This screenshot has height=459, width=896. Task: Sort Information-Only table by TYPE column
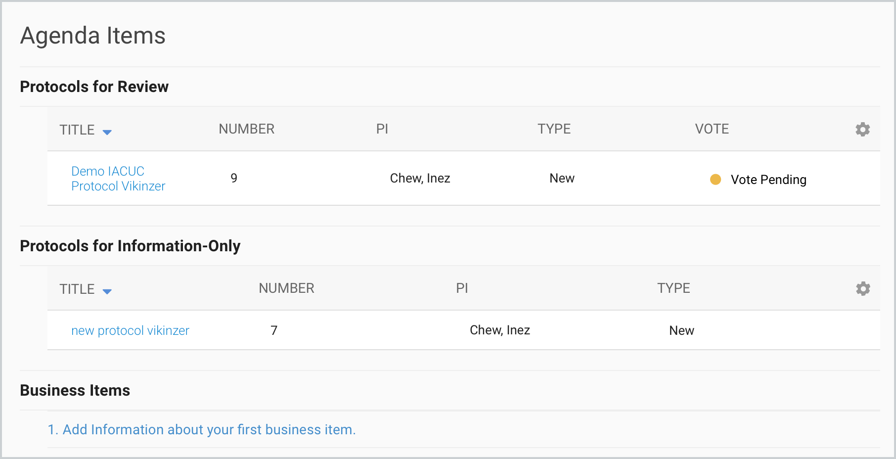(673, 288)
